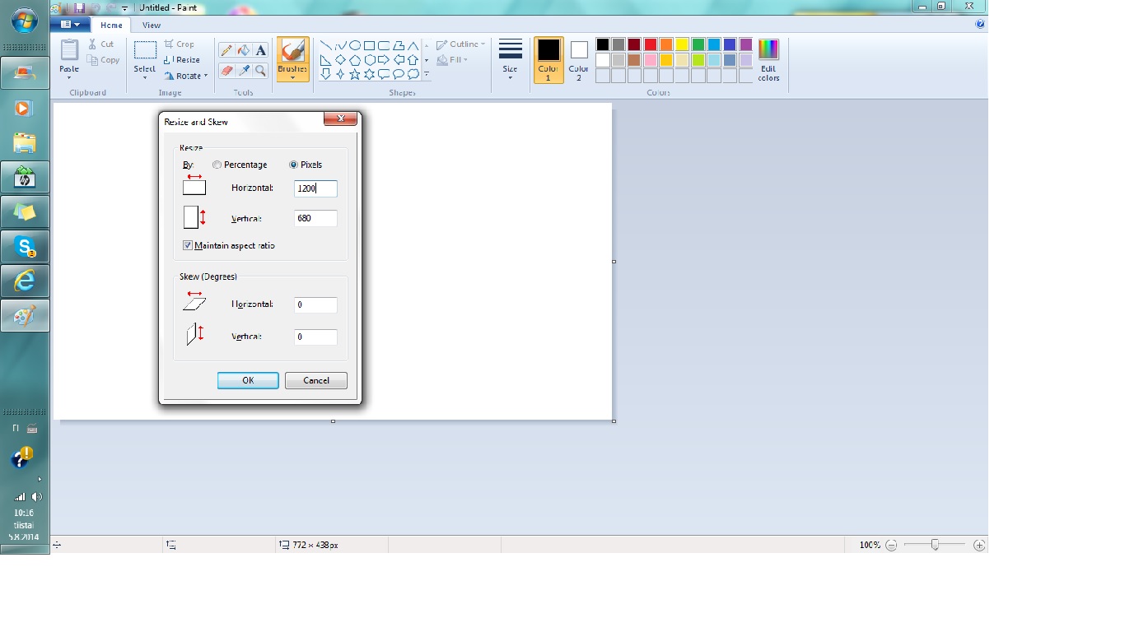The height and width of the screenshot is (632, 1125).
Task: Select the Pencil tool
Action: 226,50
